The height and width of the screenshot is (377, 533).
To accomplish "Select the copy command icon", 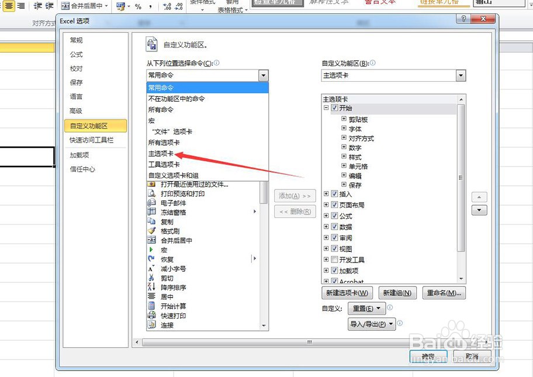I will pyautogui.click(x=151, y=222).
